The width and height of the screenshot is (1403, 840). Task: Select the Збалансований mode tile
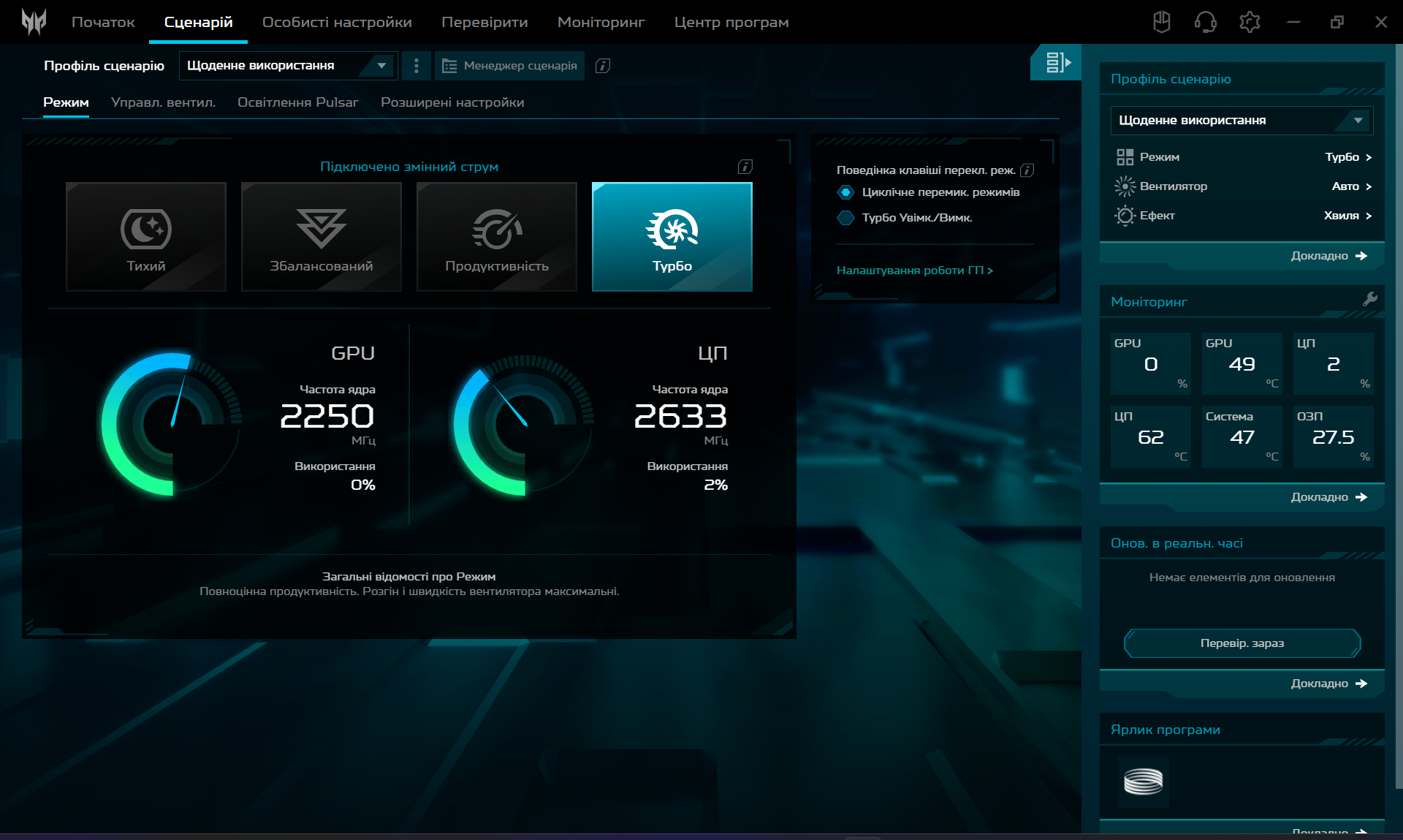point(322,236)
